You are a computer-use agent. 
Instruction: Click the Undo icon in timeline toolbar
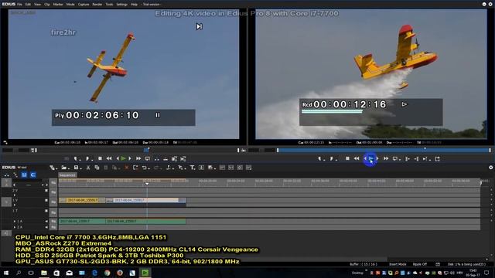point(145,168)
